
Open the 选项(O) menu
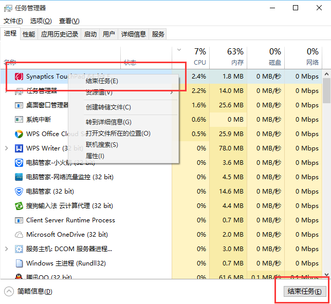pos(41,21)
